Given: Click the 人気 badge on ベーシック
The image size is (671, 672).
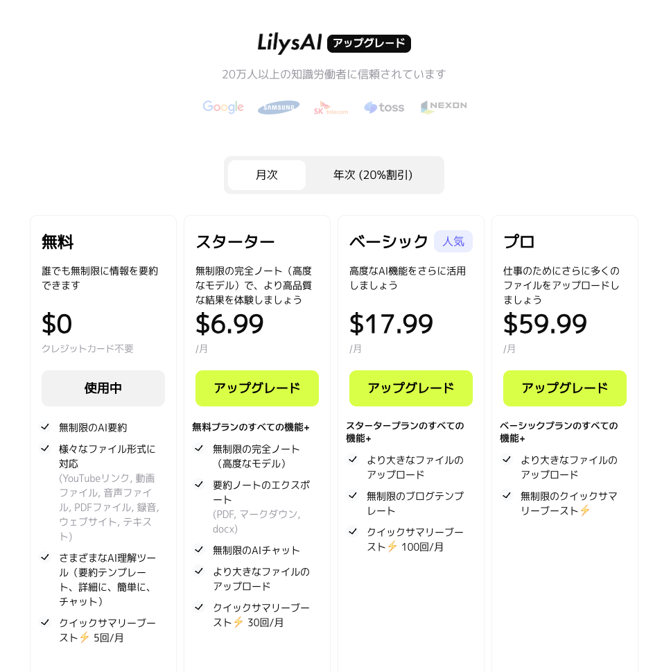Looking at the screenshot, I should [453, 241].
